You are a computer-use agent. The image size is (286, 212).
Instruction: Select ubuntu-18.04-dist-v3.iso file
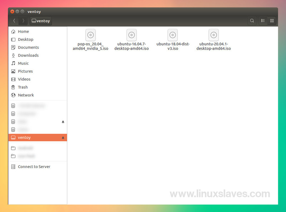click(173, 40)
